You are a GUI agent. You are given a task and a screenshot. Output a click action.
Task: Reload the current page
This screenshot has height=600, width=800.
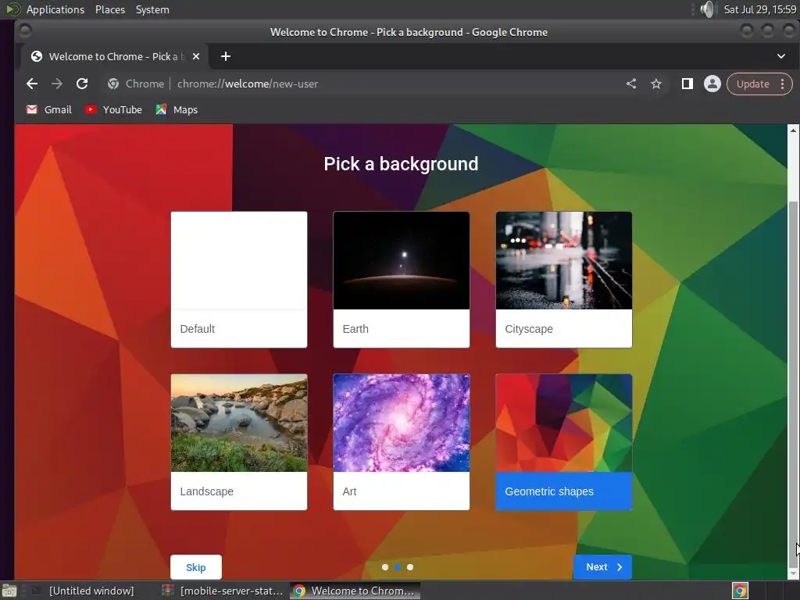coord(81,84)
